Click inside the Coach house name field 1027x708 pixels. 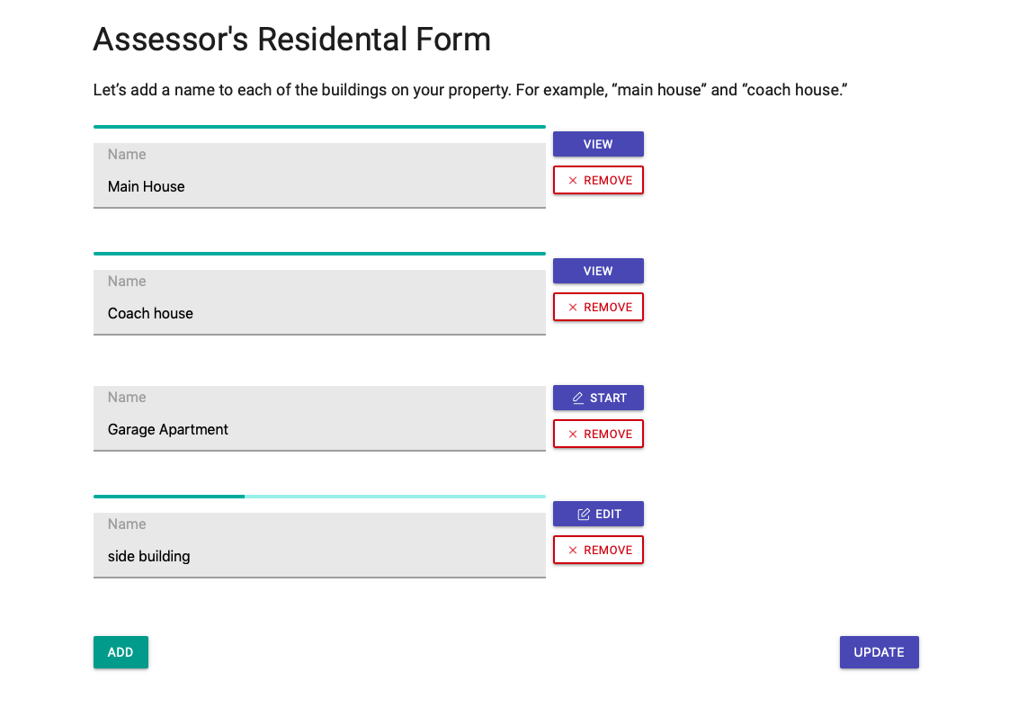(319, 302)
